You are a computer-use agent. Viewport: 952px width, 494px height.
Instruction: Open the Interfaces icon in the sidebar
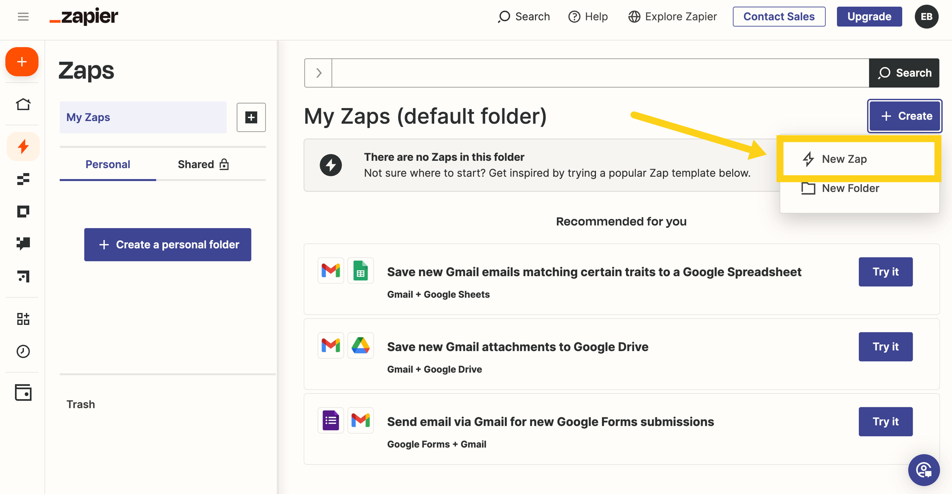coord(23,211)
